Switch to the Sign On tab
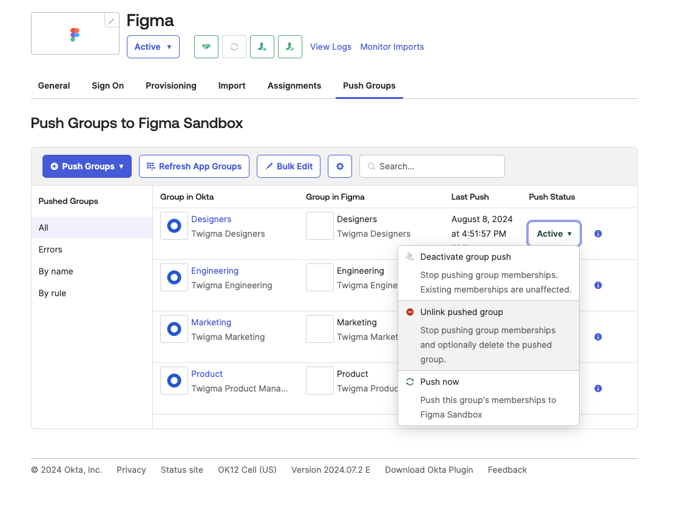The width and height of the screenshot is (681, 505). tap(107, 86)
